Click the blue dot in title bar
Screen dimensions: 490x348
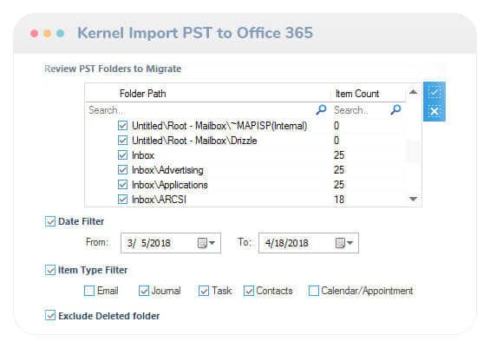(x=61, y=33)
